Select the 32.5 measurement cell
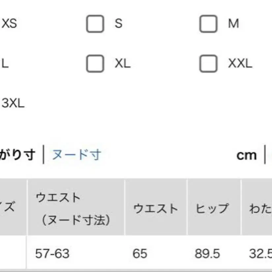This screenshot has height=272, width=272. (260, 254)
